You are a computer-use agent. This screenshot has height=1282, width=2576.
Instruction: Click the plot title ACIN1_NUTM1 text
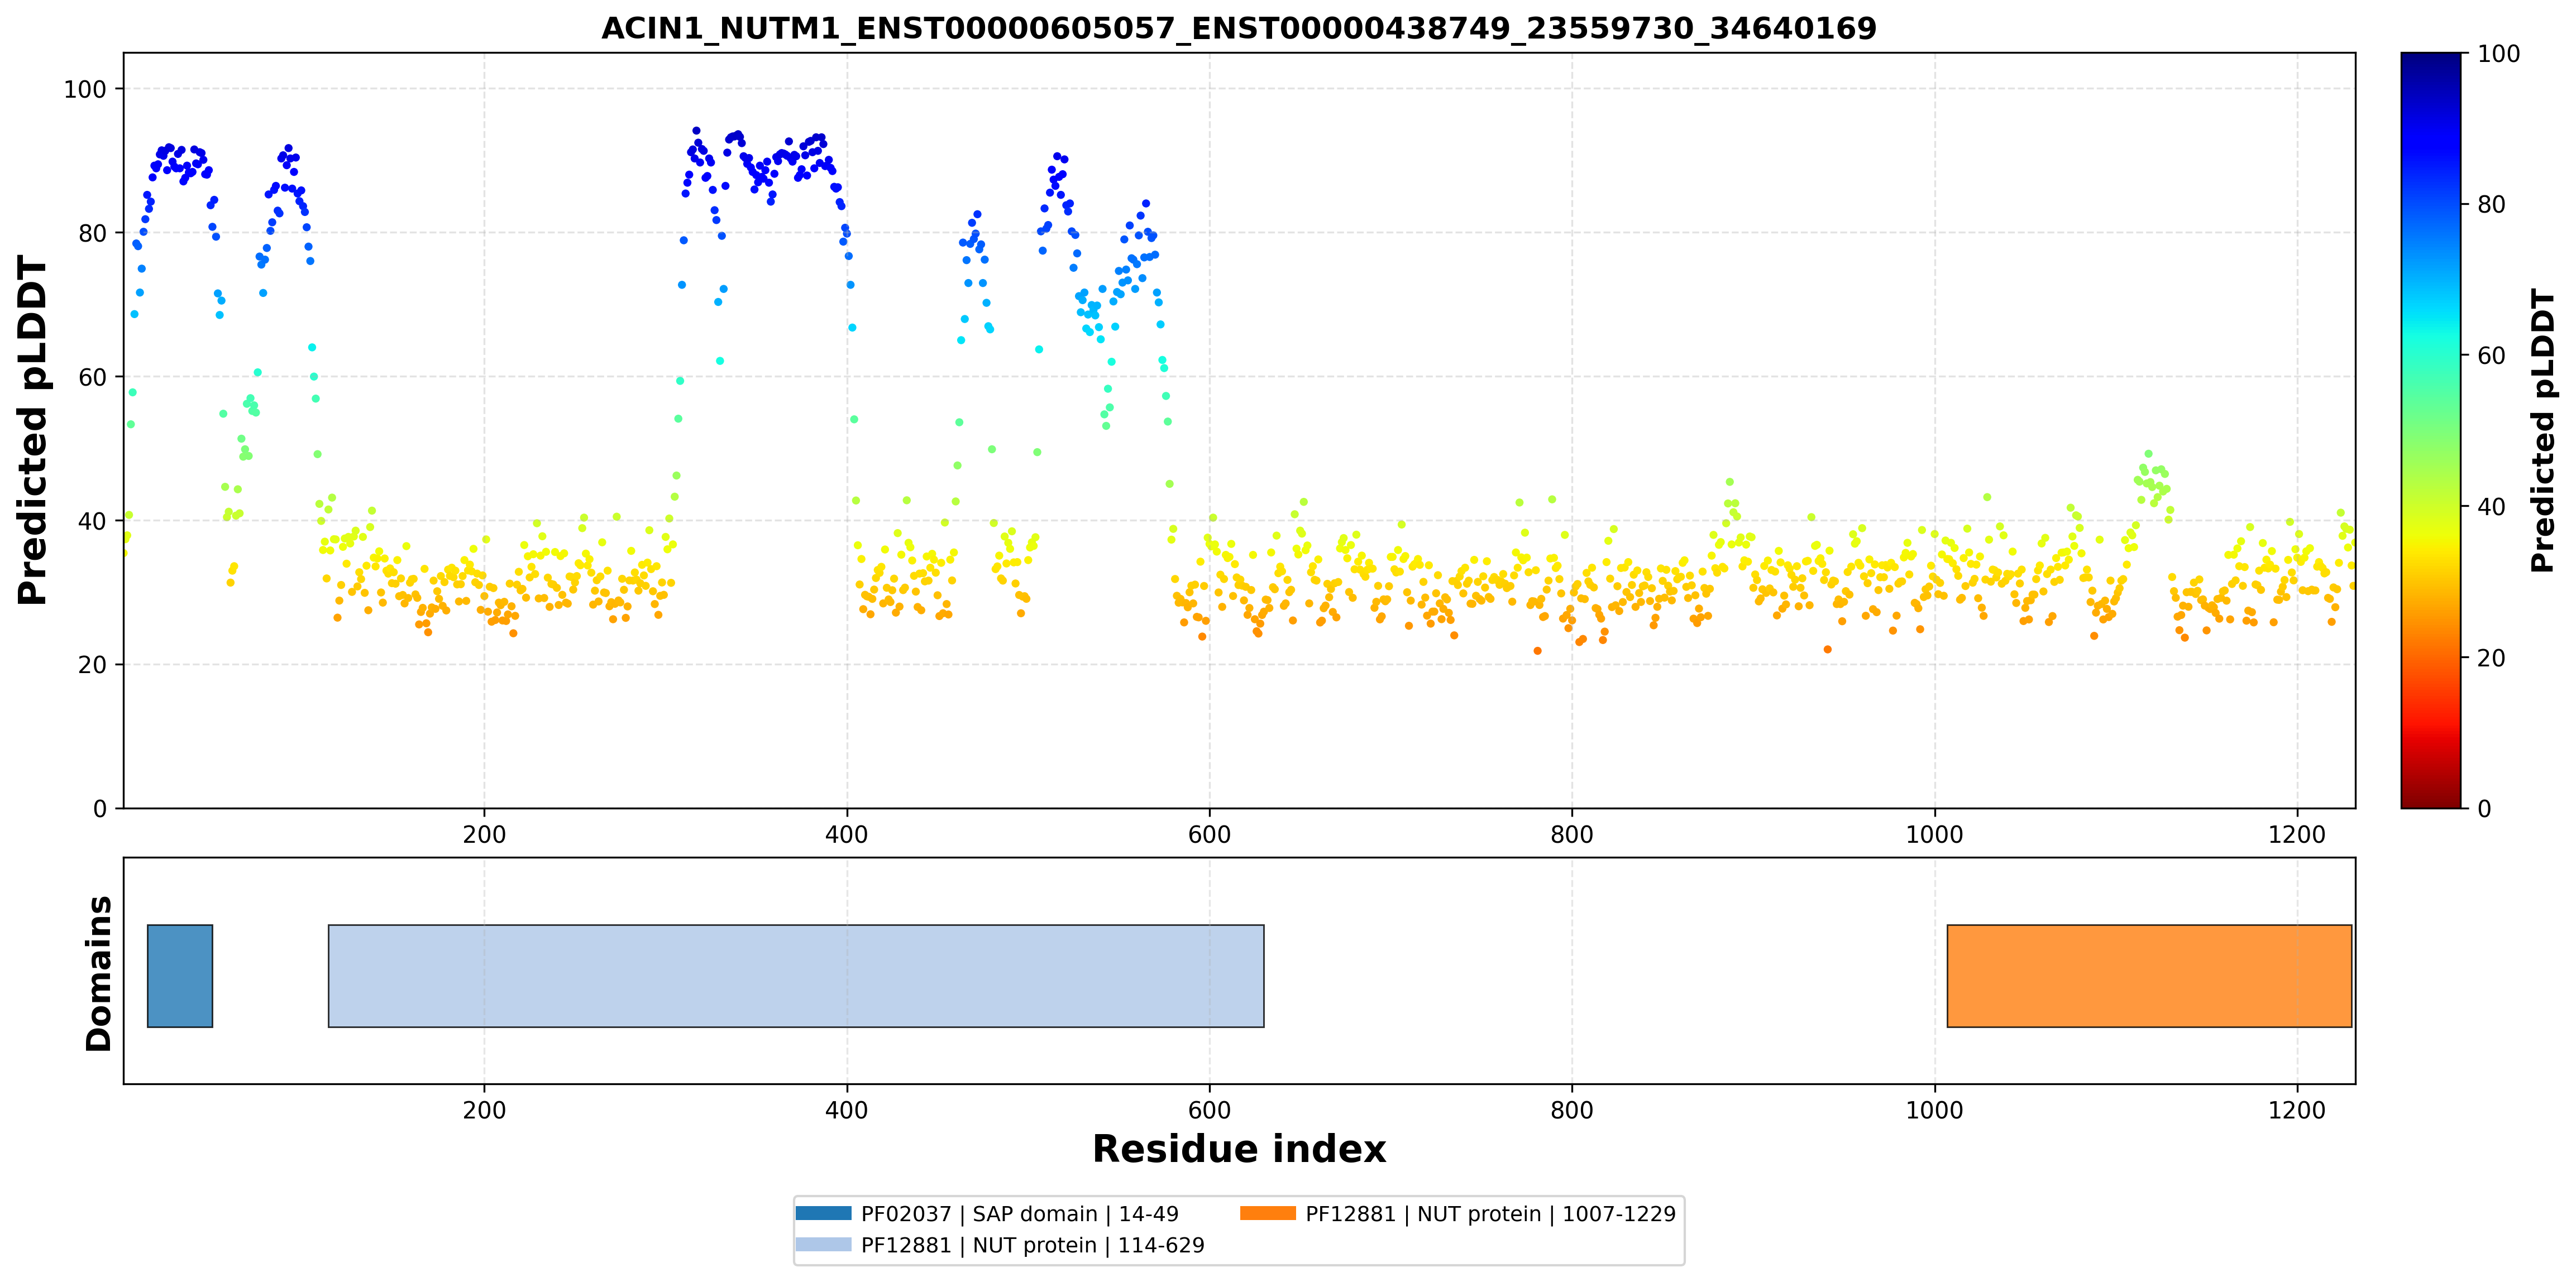click(1239, 28)
